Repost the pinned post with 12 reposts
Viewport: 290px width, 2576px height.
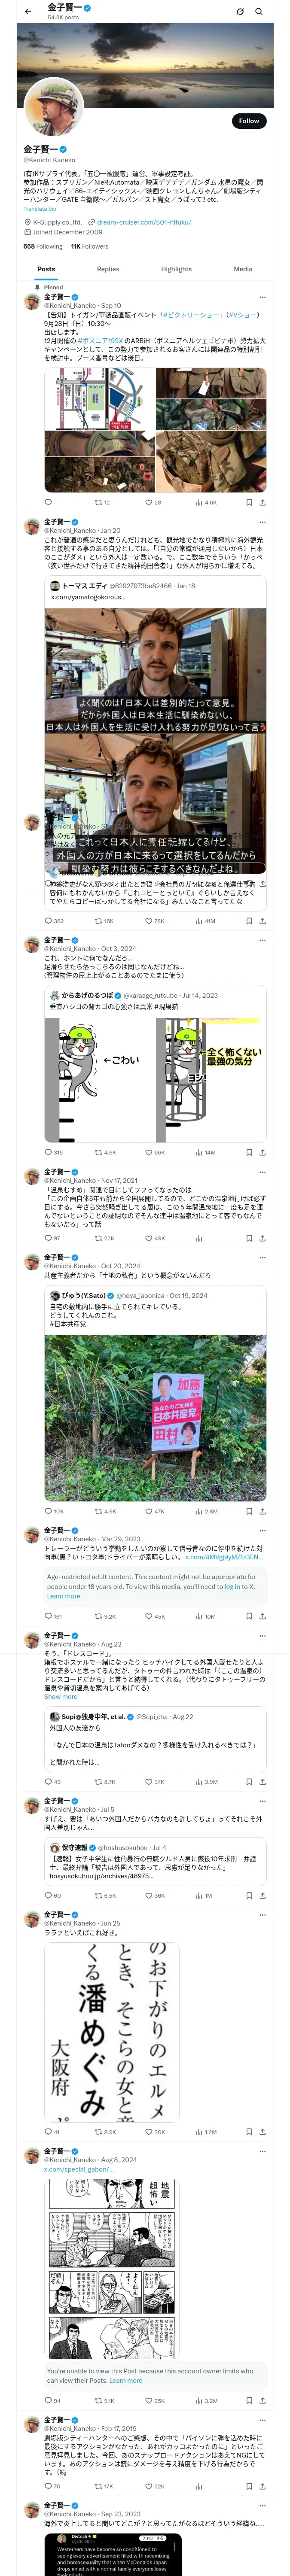click(98, 502)
